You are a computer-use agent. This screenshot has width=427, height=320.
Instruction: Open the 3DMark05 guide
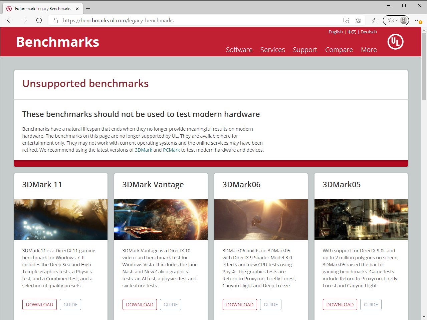371,305
